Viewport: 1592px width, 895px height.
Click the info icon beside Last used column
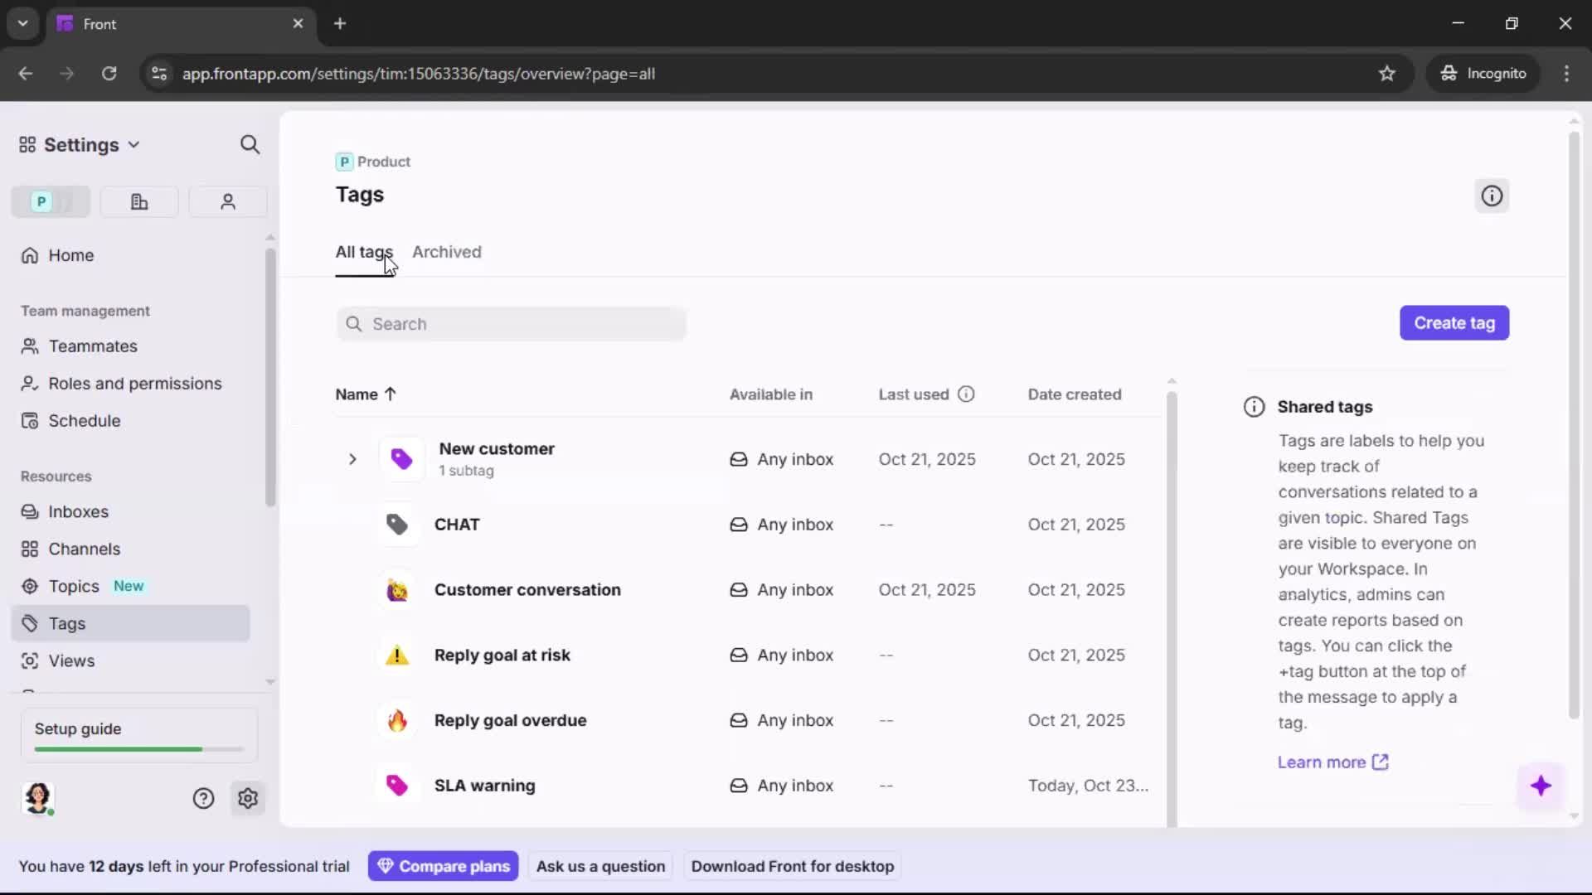click(967, 394)
